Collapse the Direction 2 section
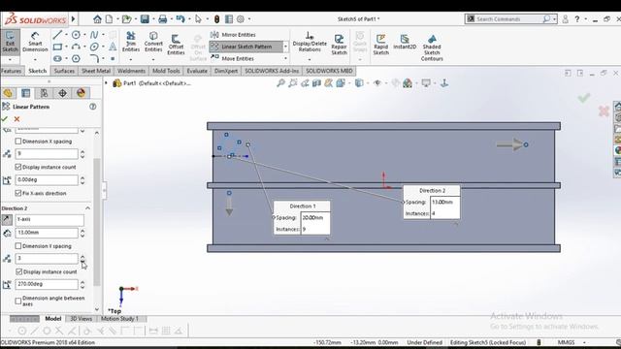Screen dimensions: 621x349 point(88,208)
